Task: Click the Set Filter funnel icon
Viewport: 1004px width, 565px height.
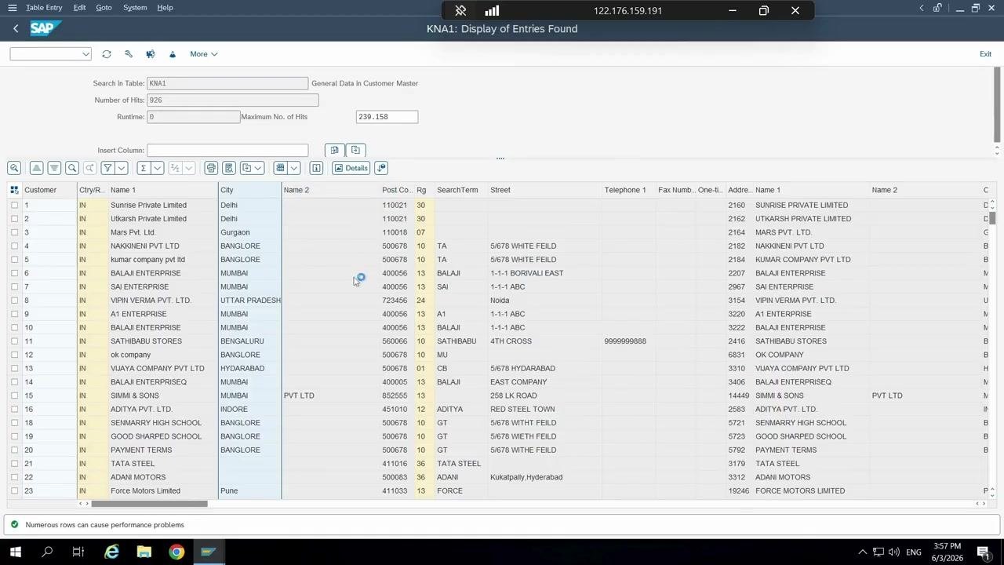Action: tap(107, 168)
